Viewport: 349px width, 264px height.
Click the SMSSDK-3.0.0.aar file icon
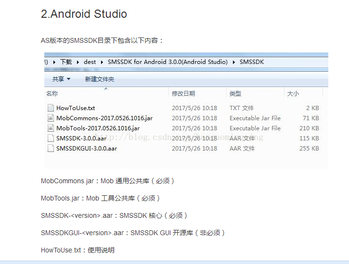[x=51, y=138]
